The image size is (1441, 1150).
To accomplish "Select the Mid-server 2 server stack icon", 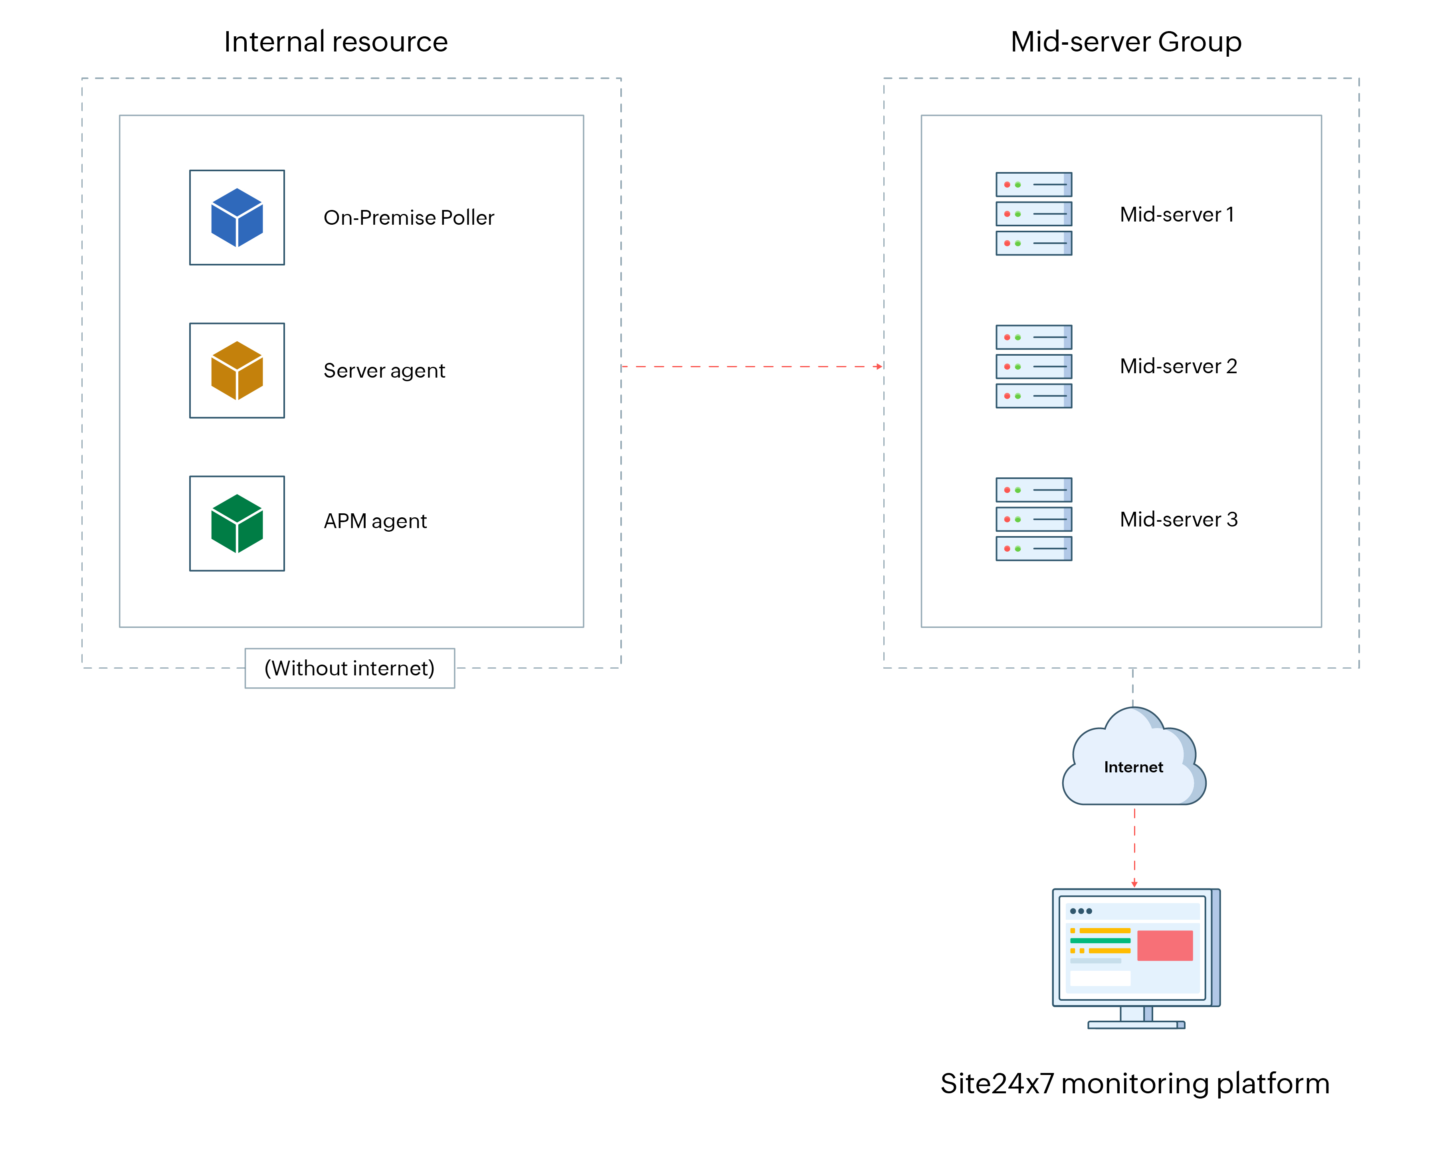I will pos(1034,366).
